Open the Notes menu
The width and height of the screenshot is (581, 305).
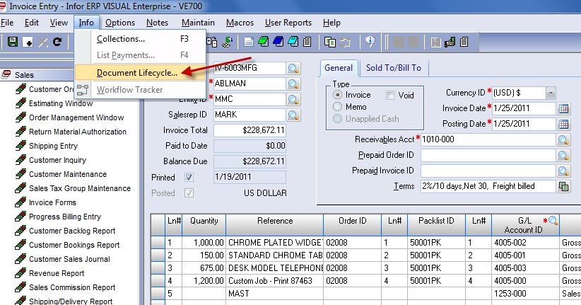[157, 23]
